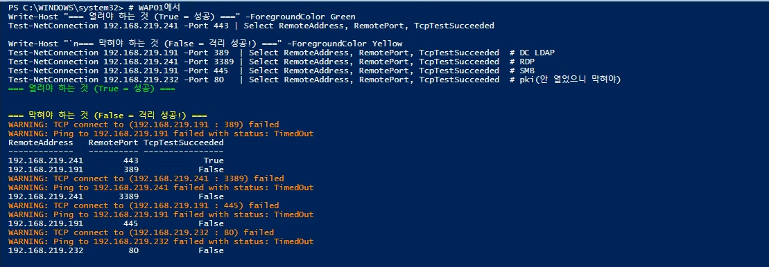Screen dimensions: 769x267
Task: Click the 192.168.219.241 3389 result row address
Action: (46, 196)
